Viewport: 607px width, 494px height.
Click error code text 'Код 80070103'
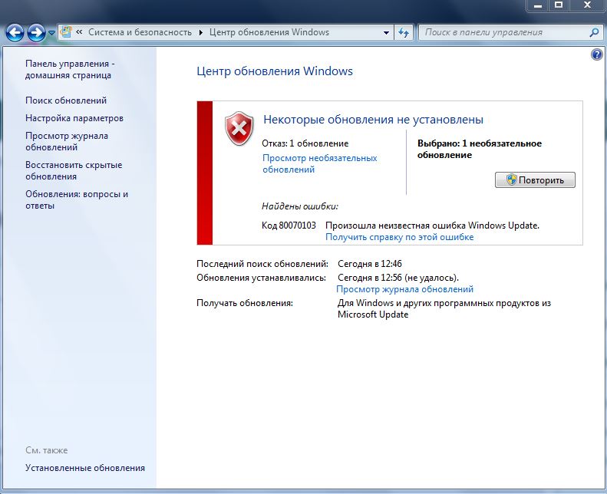(x=289, y=226)
